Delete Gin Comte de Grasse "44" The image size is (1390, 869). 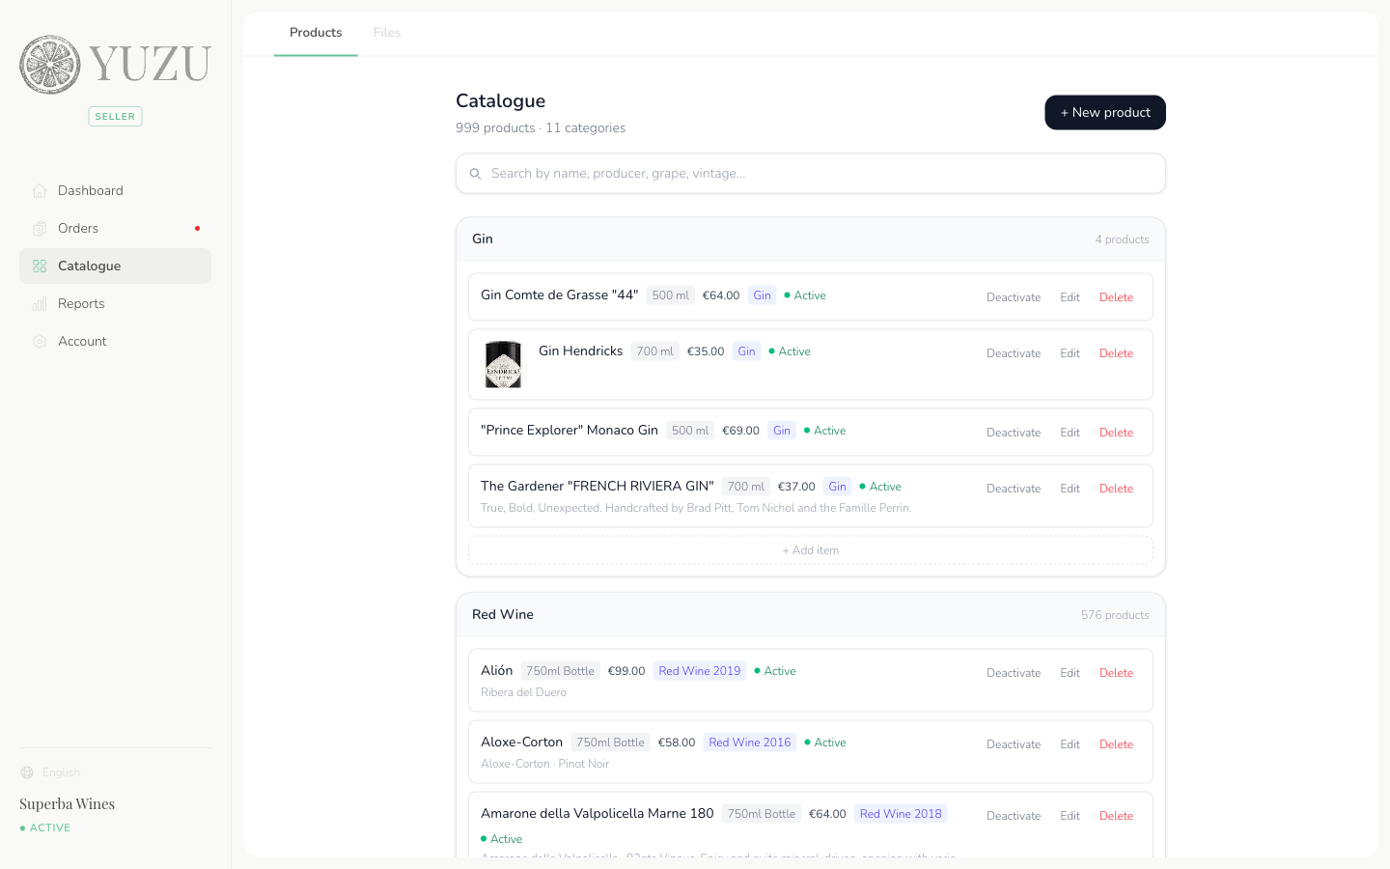pyautogui.click(x=1116, y=297)
